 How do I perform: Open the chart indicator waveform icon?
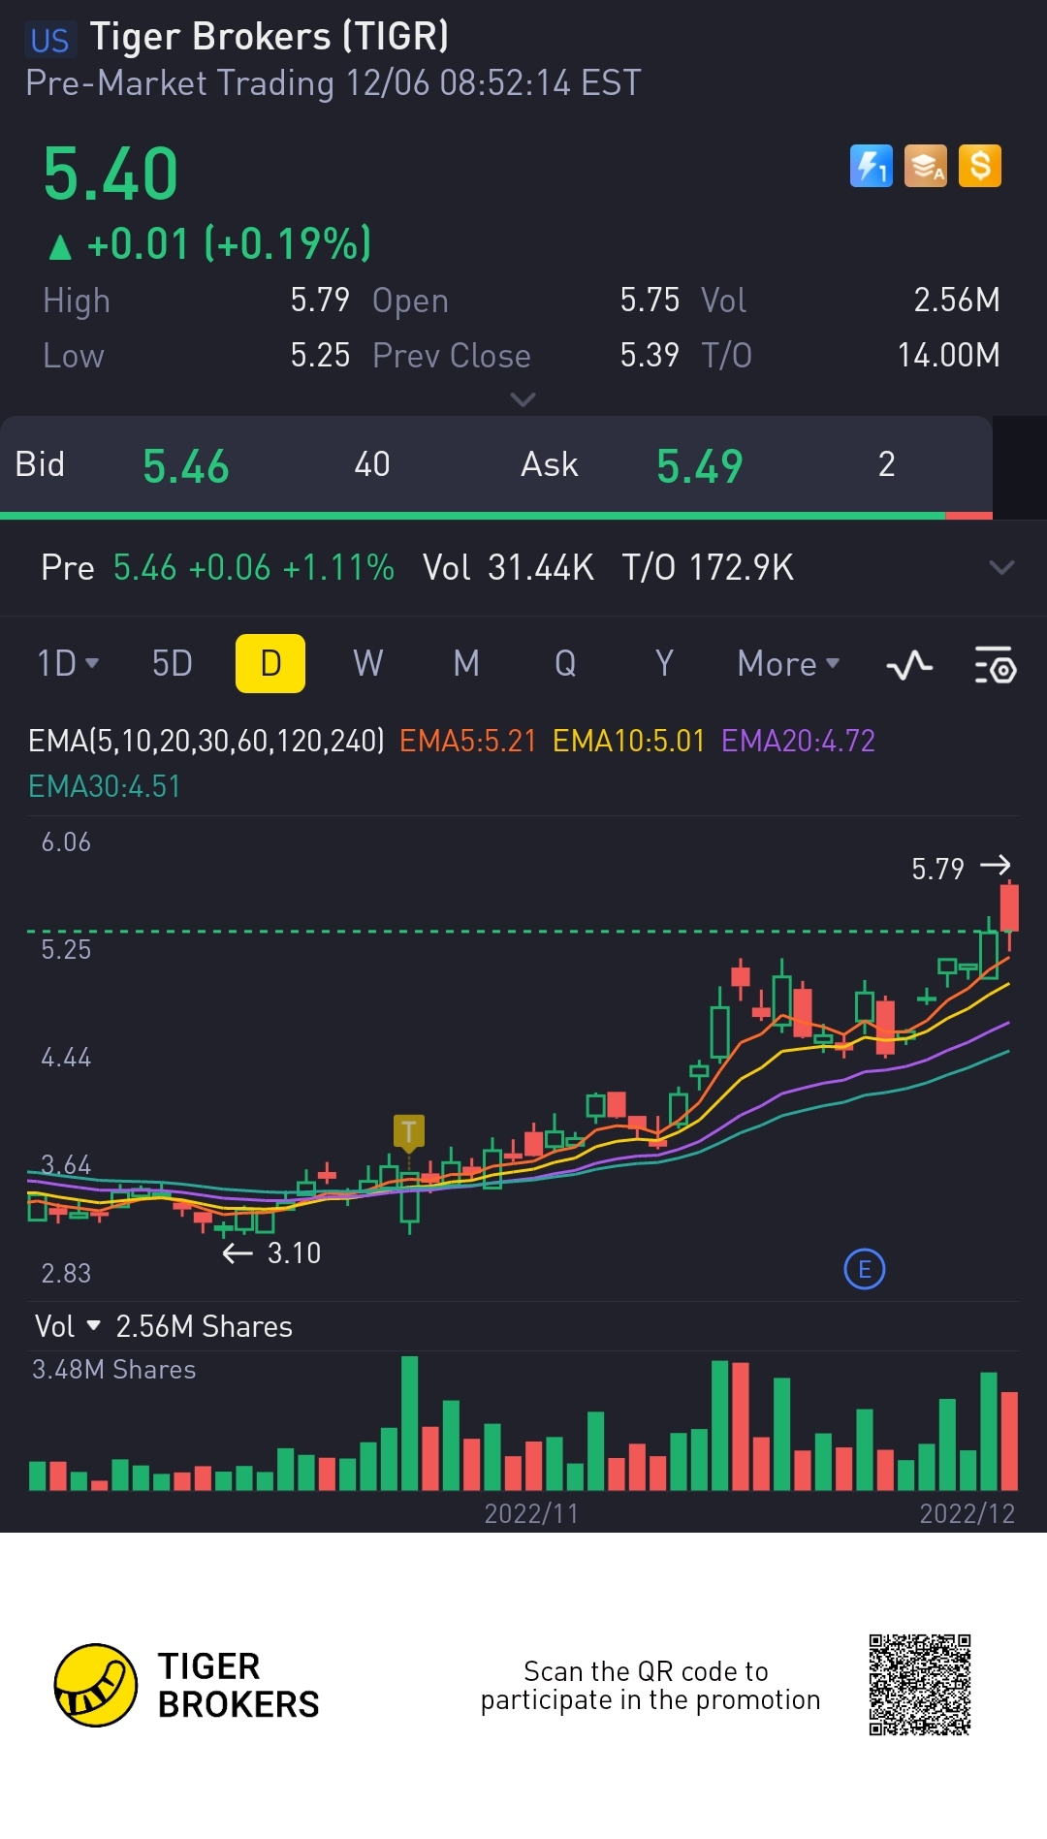click(x=909, y=665)
